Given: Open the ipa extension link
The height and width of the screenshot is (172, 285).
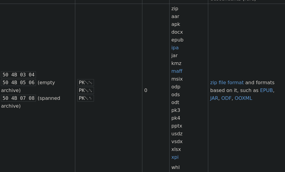Looking at the screenshot, I should (x=175, y=48).
